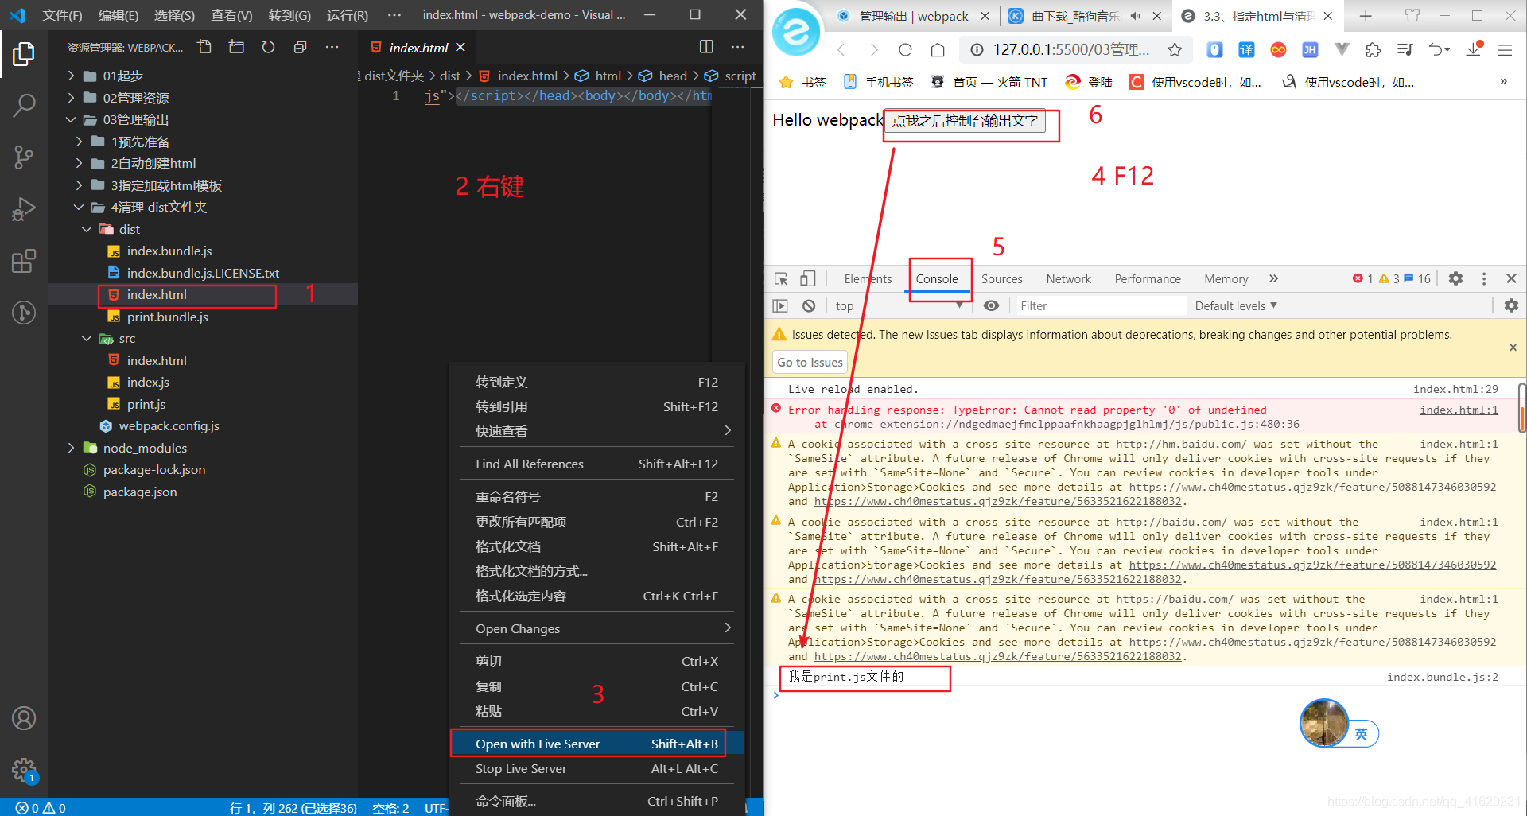
Task: Close the index.html editor tab
Action: 460,48
